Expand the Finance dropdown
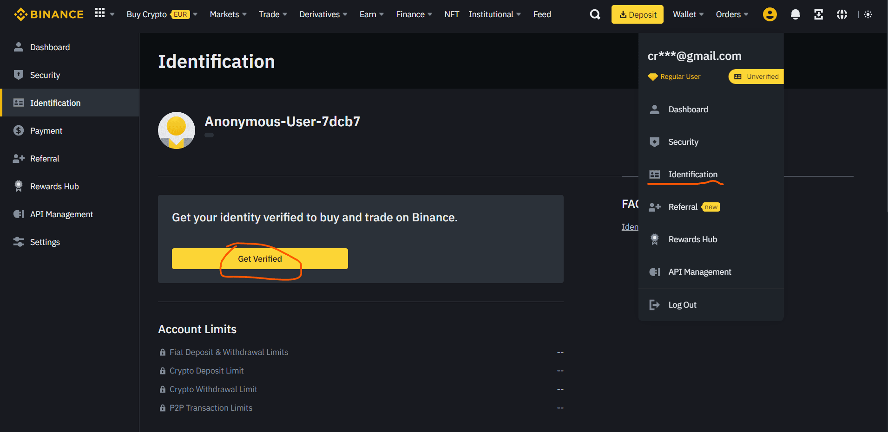Viewport: 888px width, 432px height. 414,14
